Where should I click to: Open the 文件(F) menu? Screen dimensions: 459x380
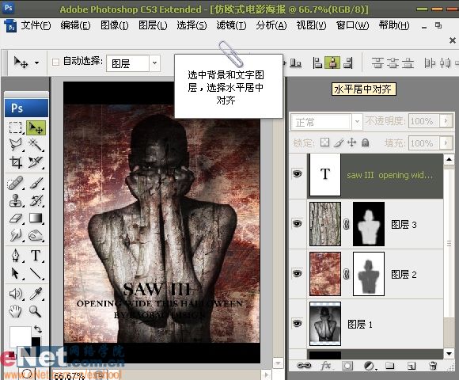(36, 25)
